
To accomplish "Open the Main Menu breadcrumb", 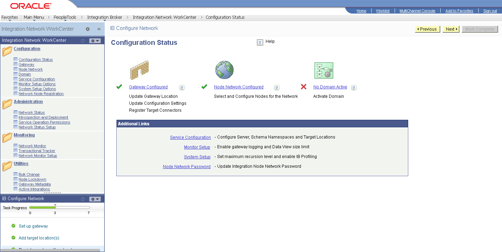I will tap(33, 17).
